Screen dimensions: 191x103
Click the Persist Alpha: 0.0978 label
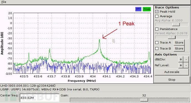coord(171,33)
